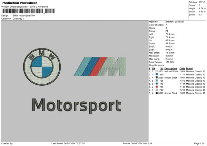Click thread code 1004 in row 1

[x=183, y=71]
